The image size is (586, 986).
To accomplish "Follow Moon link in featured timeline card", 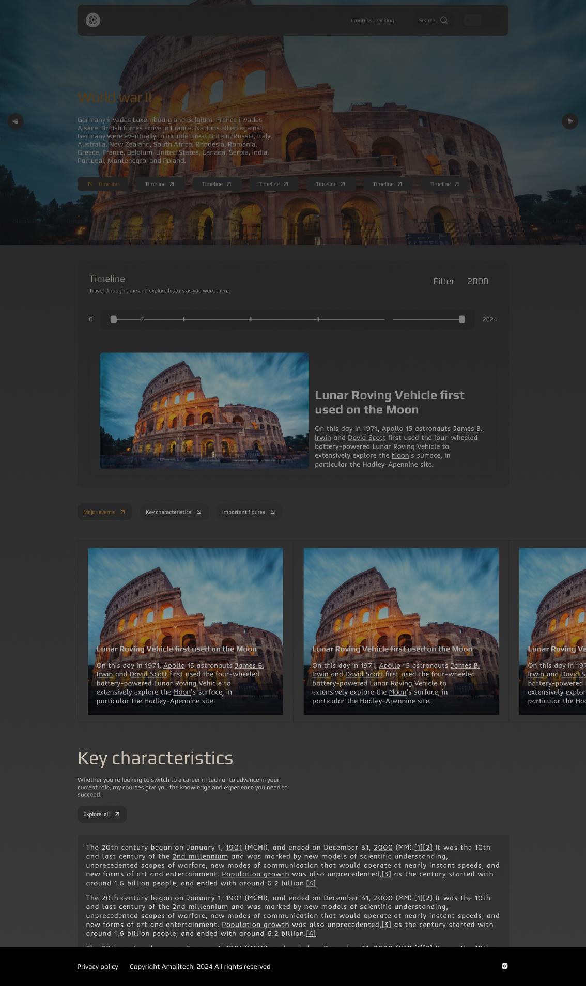I will point(400,456).
